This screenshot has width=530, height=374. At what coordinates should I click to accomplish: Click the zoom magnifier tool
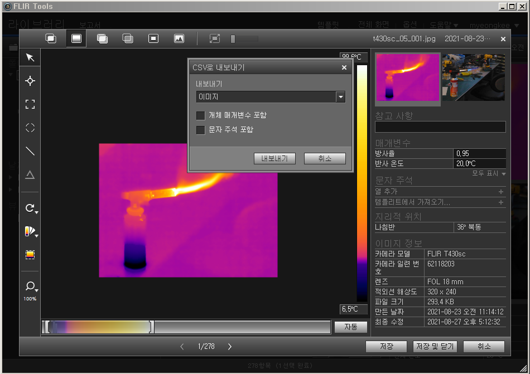(30, 286)
